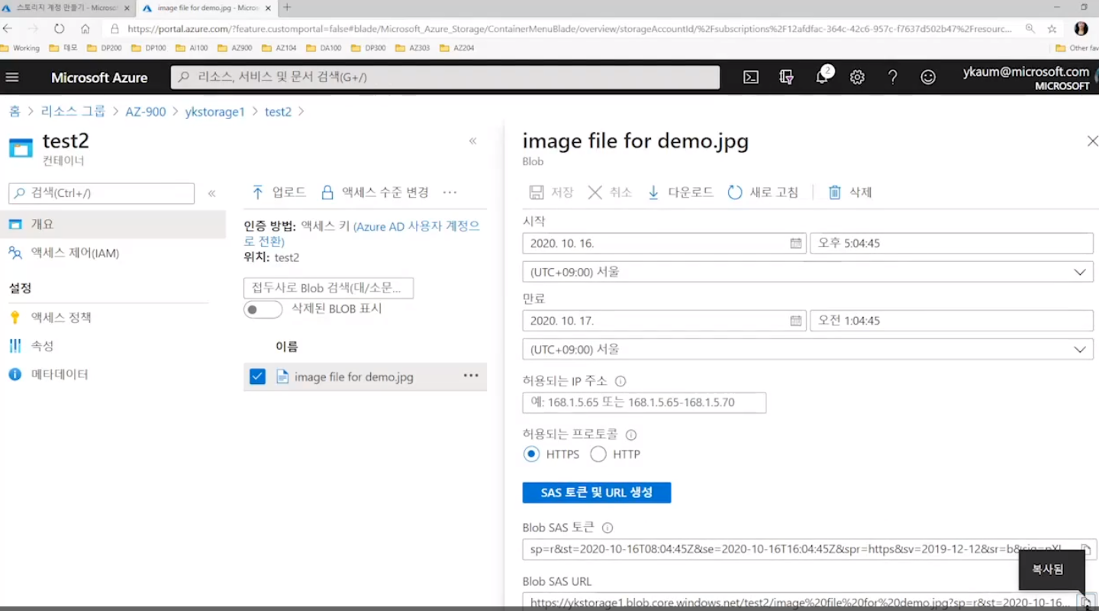Click 새로 고침 refresh button
Screen dimensions: 1099x611
click(x=763, y=192)
